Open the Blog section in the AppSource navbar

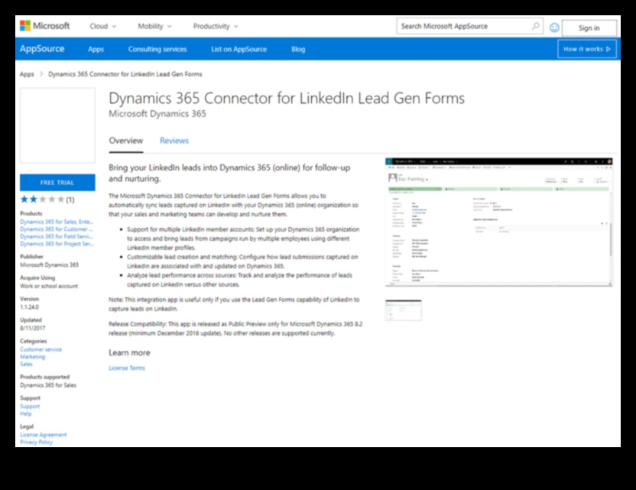pos(297,48)
